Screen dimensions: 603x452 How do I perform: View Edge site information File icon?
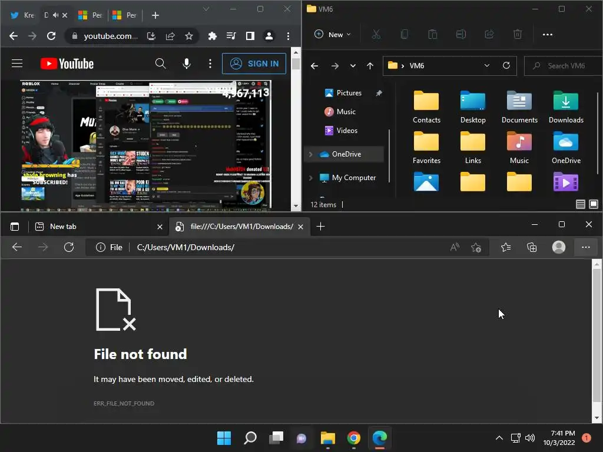point(109,247)
